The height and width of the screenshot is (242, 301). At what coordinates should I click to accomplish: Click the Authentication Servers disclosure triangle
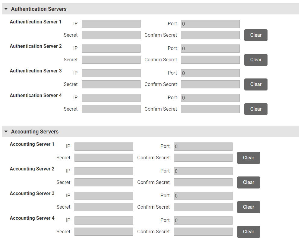[6, 9]
